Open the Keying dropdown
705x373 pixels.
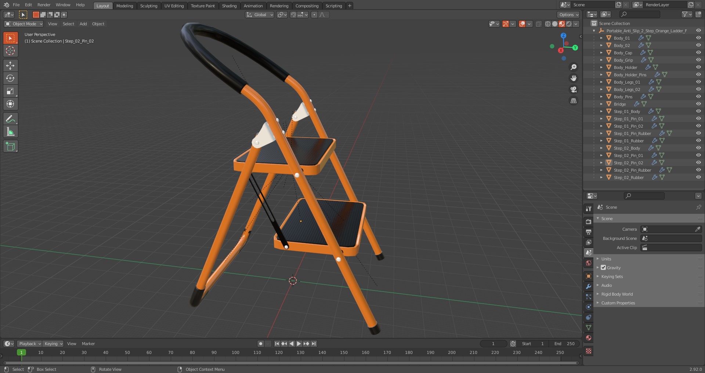[53, 344]
